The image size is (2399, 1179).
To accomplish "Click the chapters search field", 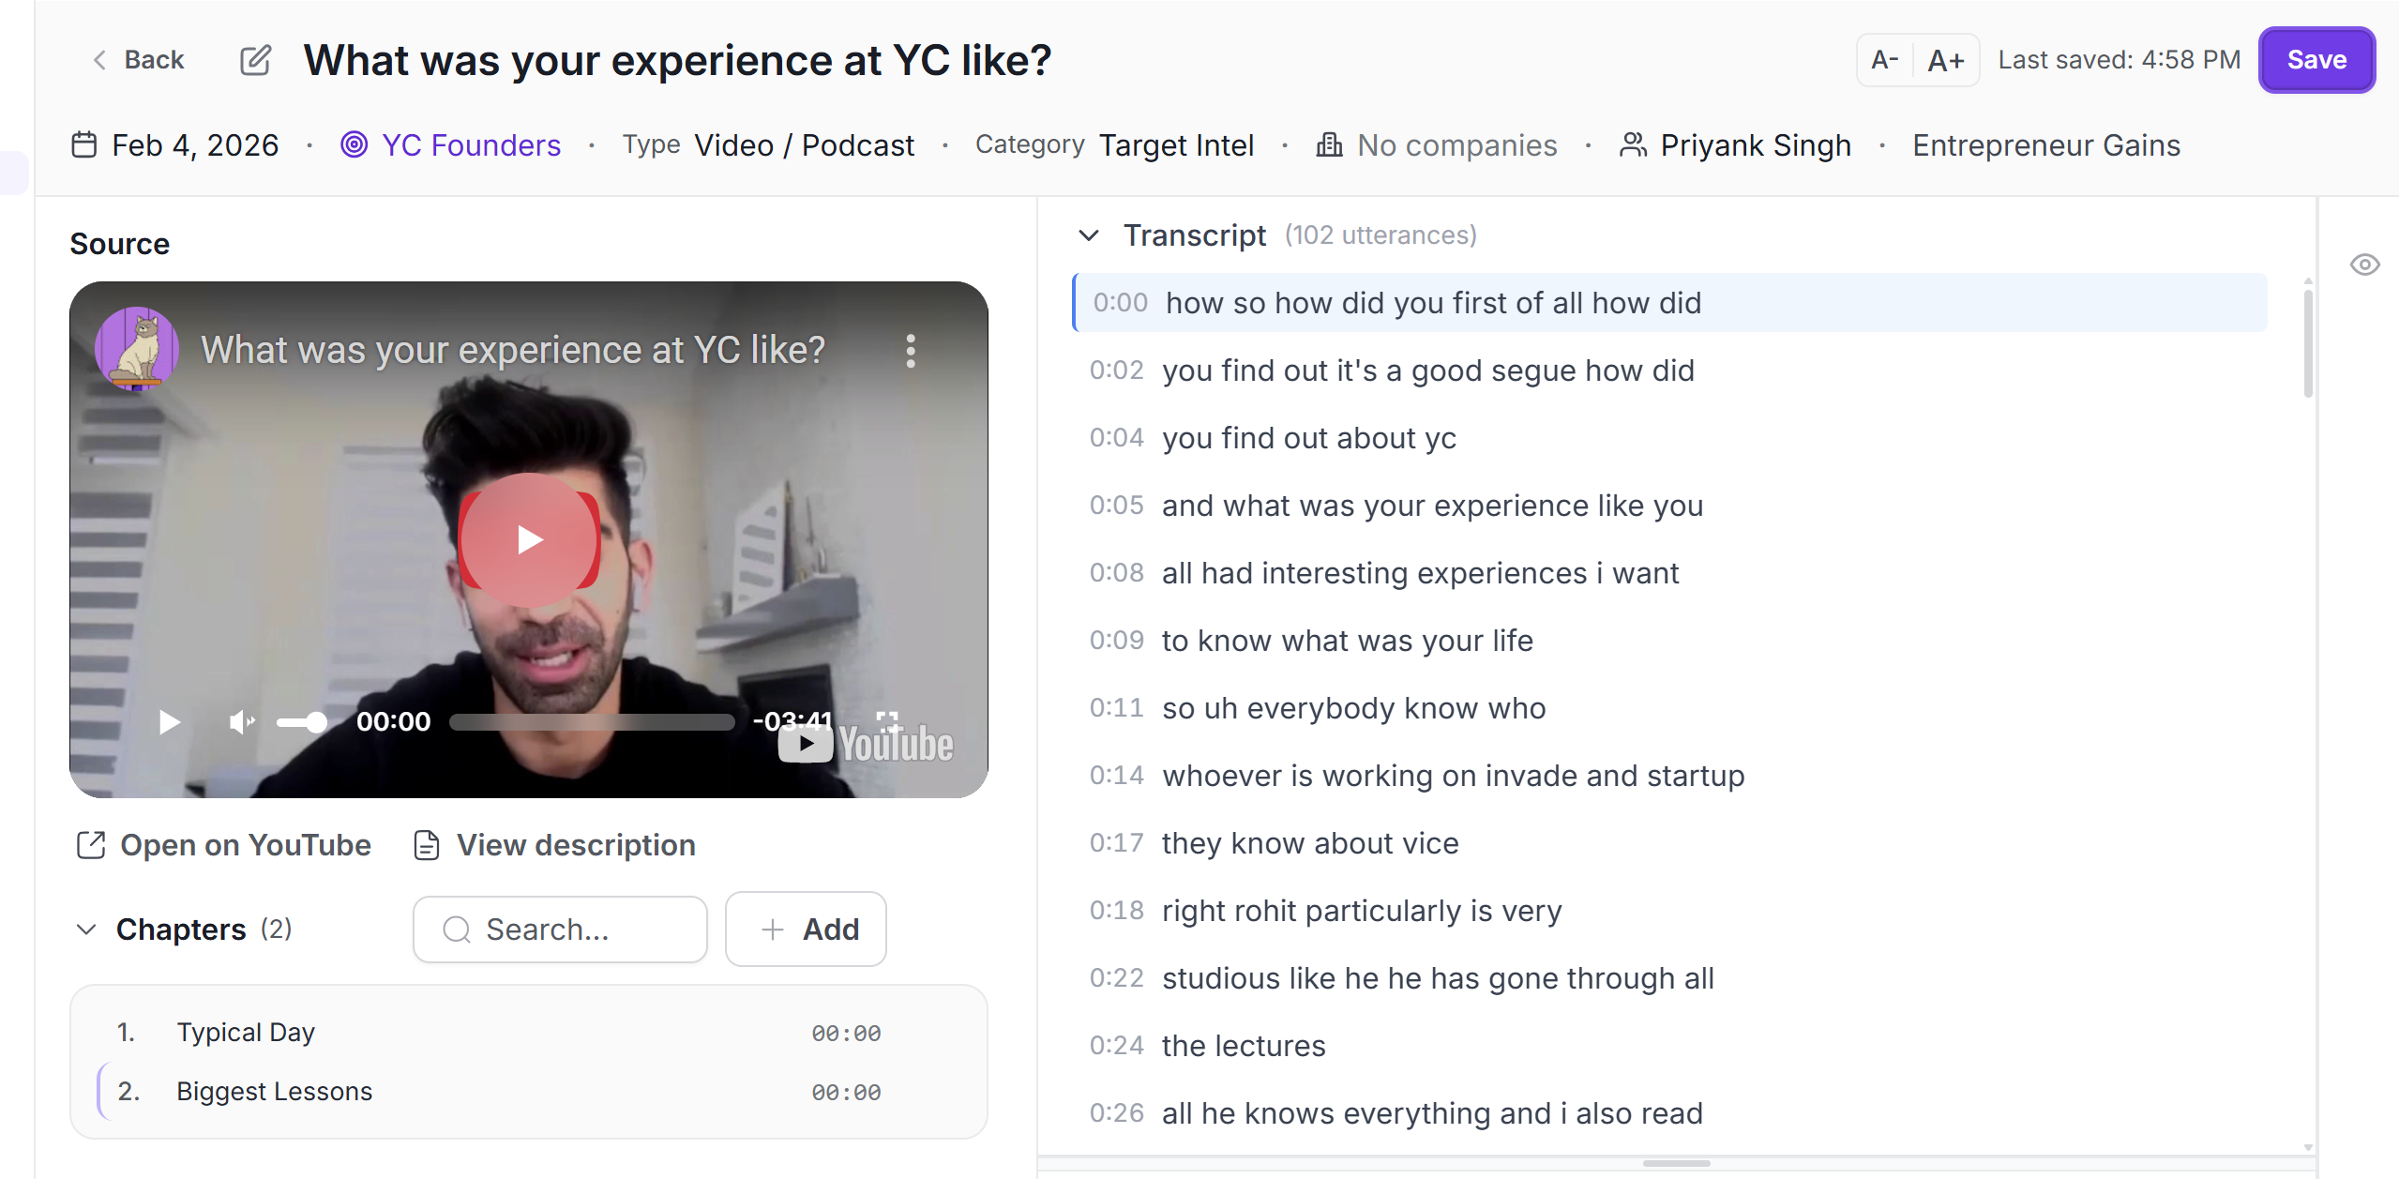I will point(560,929).
